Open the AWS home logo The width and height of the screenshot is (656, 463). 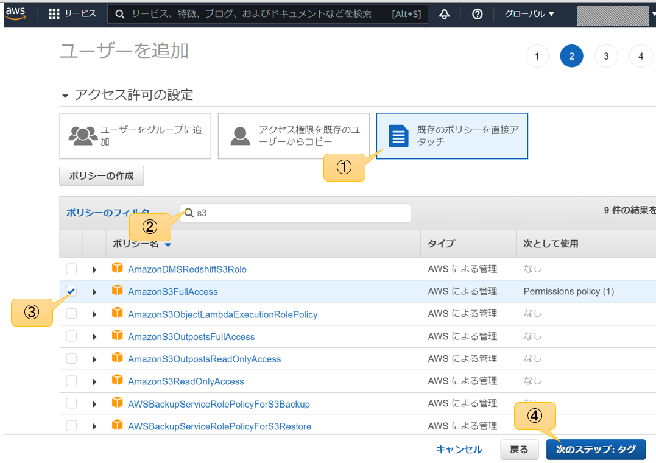coord(15,13)
